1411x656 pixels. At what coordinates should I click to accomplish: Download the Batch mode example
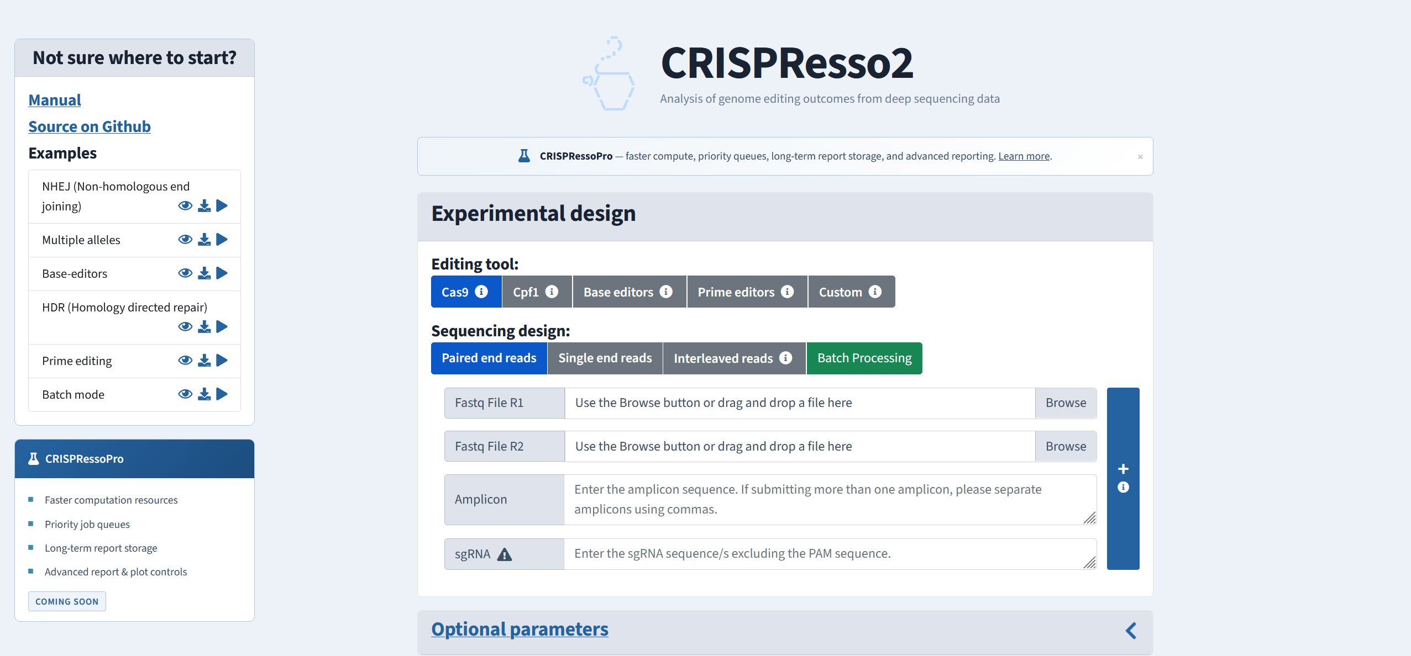pos(203,394)
